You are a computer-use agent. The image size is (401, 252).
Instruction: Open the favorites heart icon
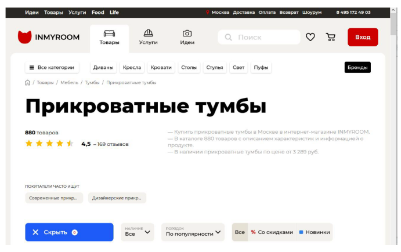(x=310, y=37)
